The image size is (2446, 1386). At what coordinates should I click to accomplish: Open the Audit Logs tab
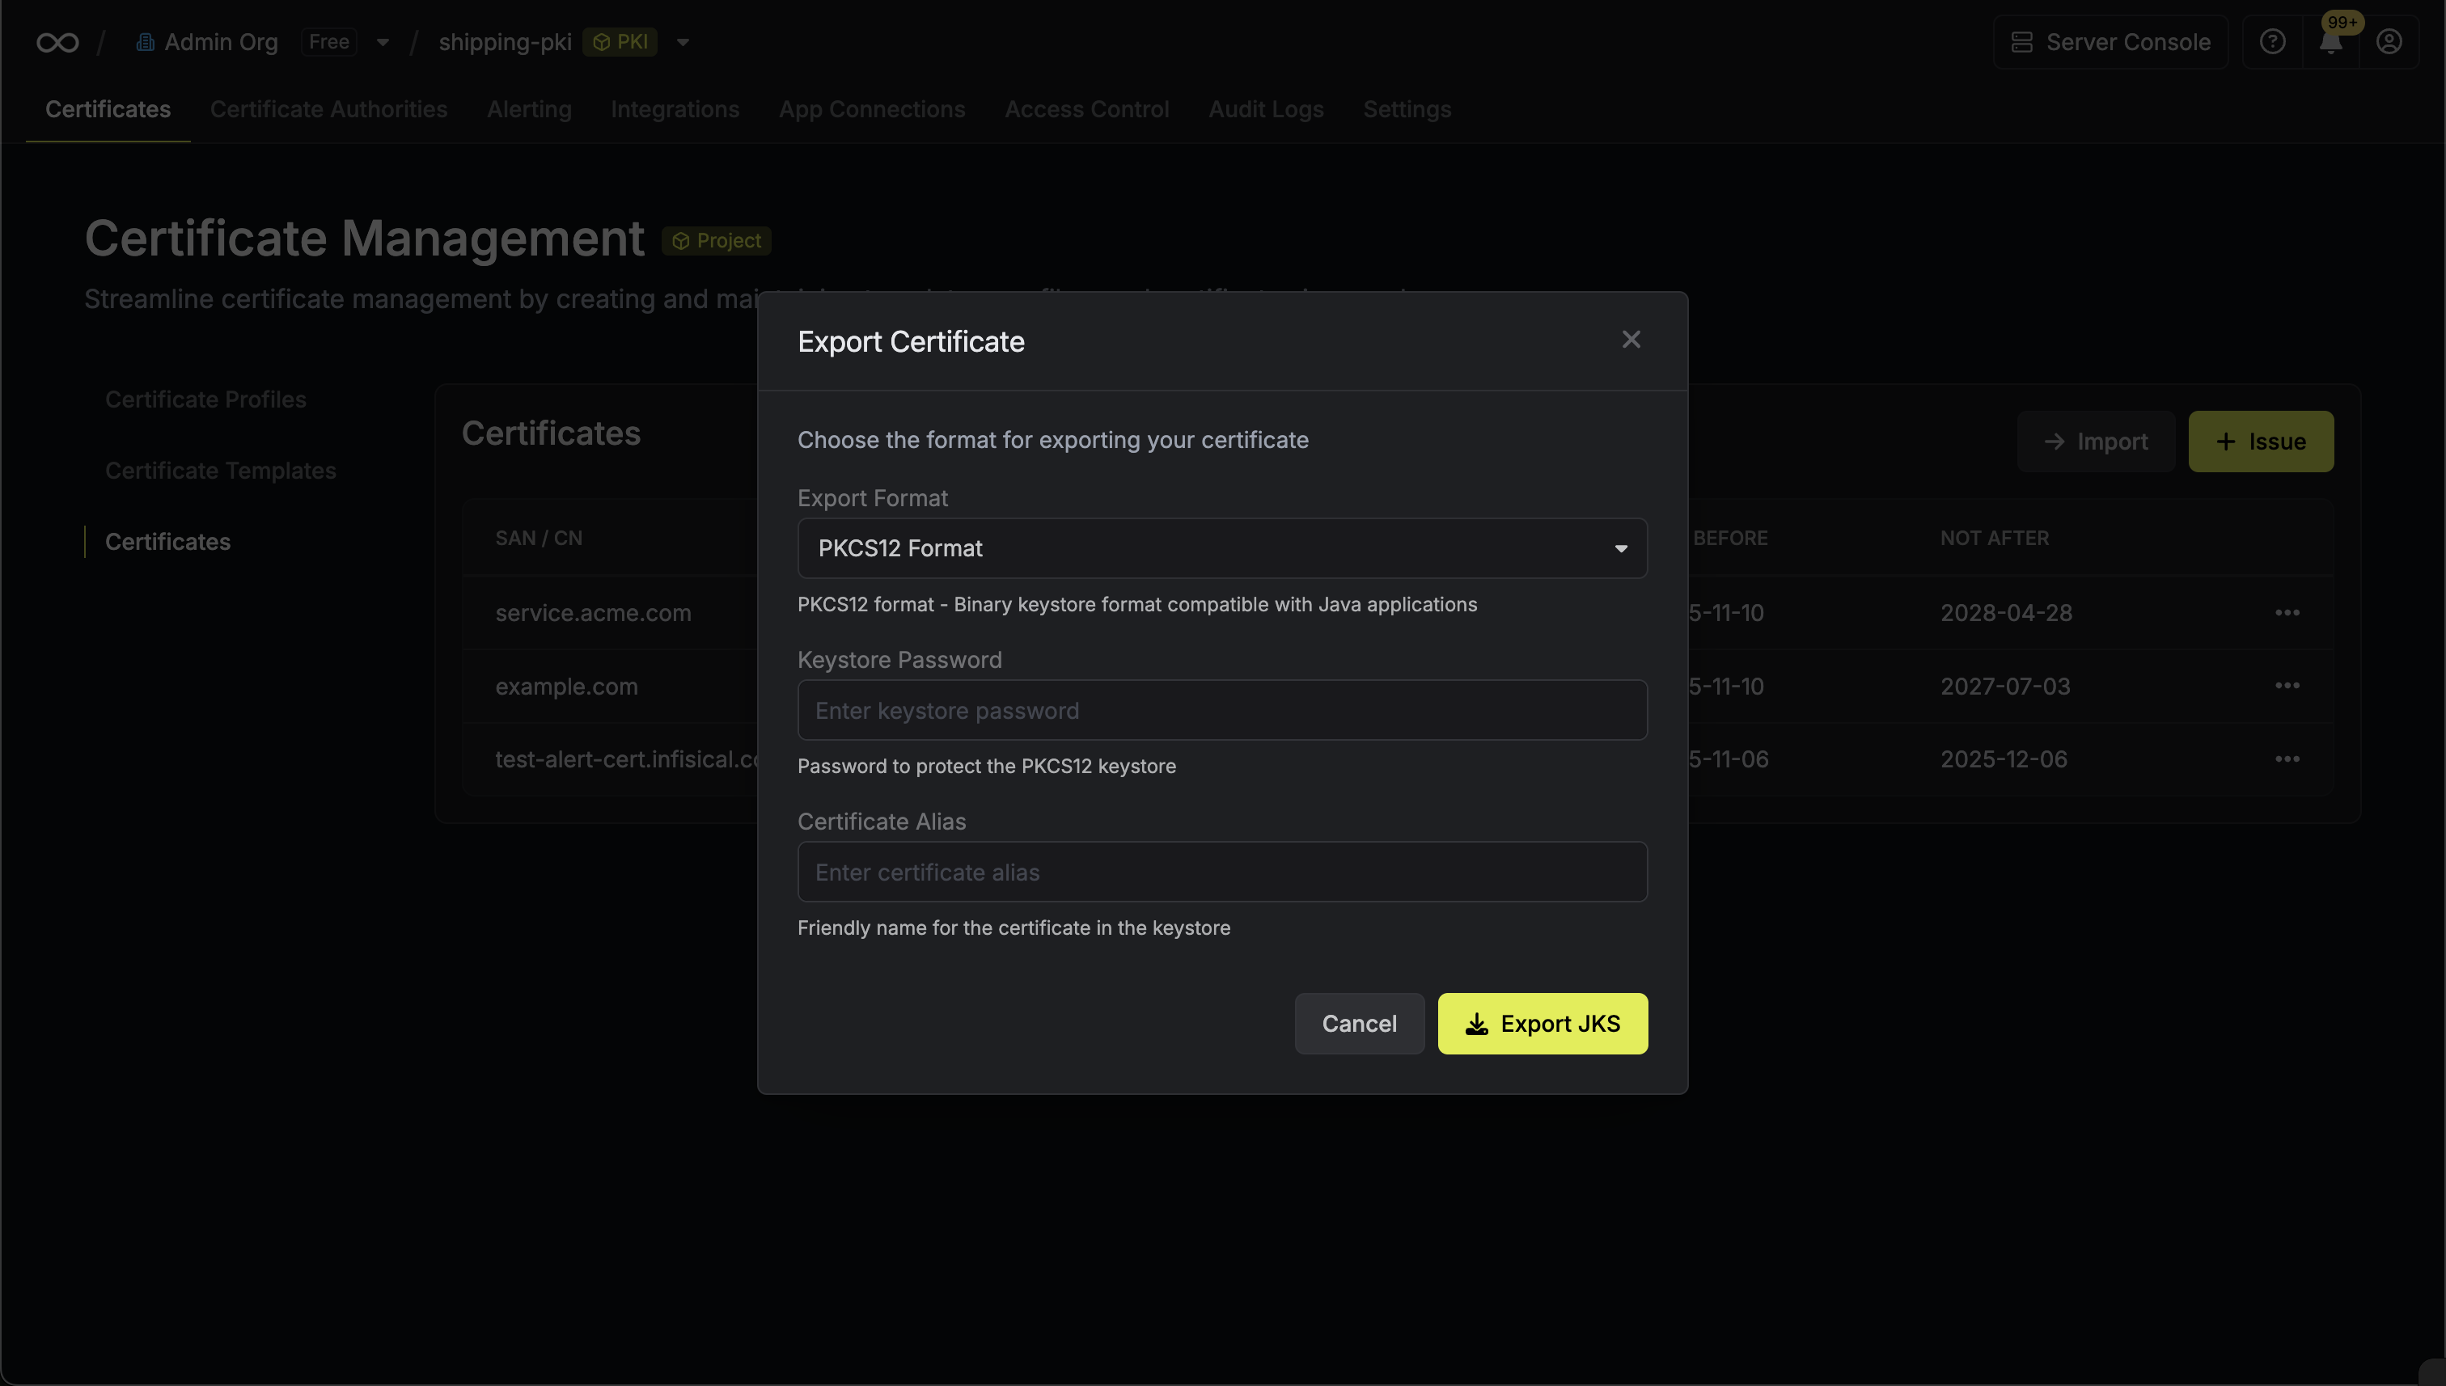[1265, 109]
